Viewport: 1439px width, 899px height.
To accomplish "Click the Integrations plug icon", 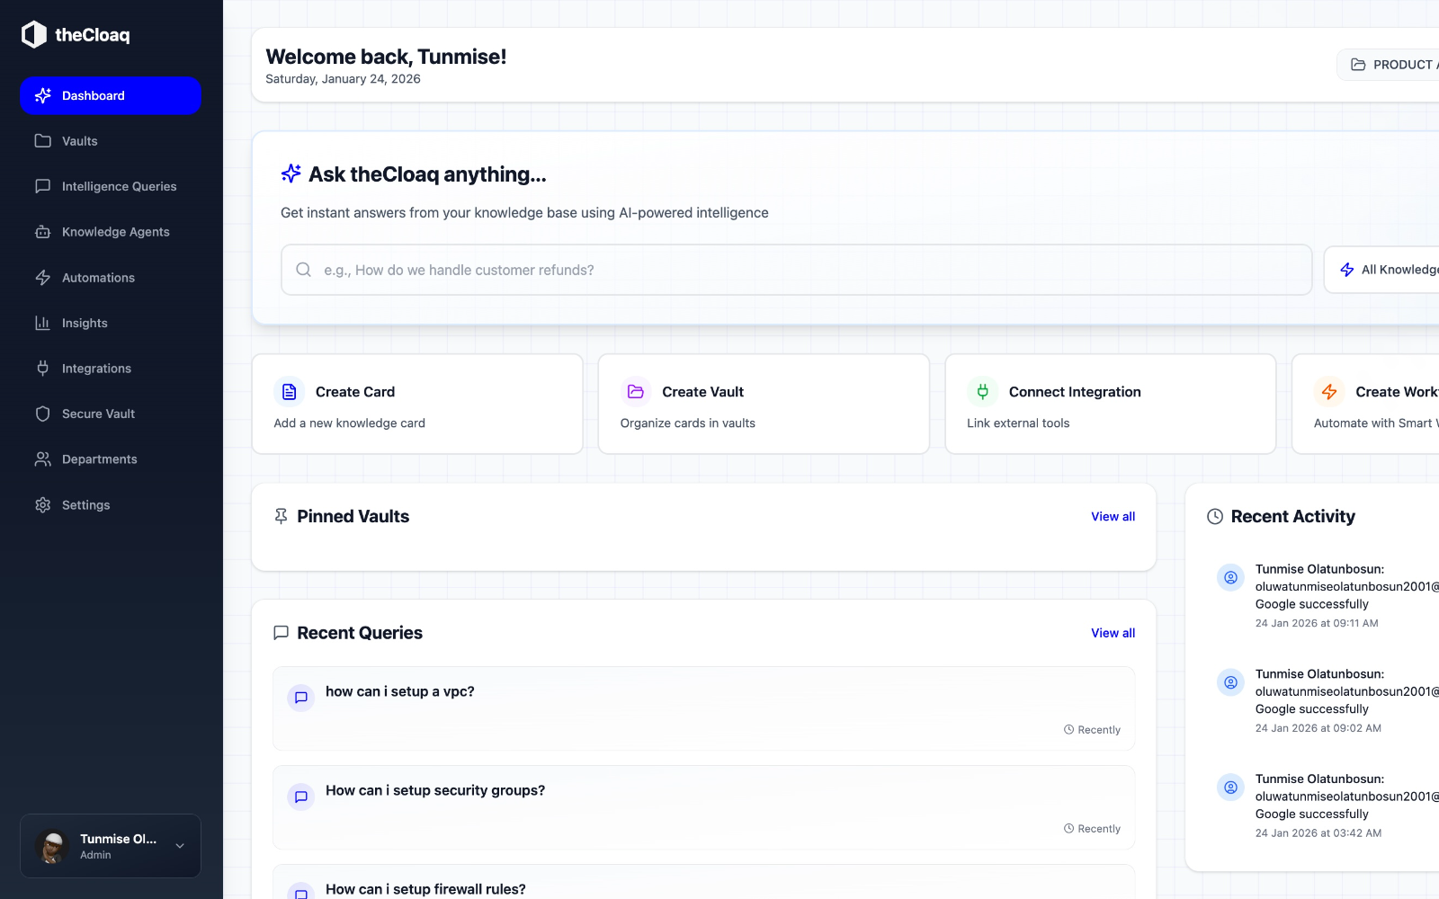I will point(42,368).
